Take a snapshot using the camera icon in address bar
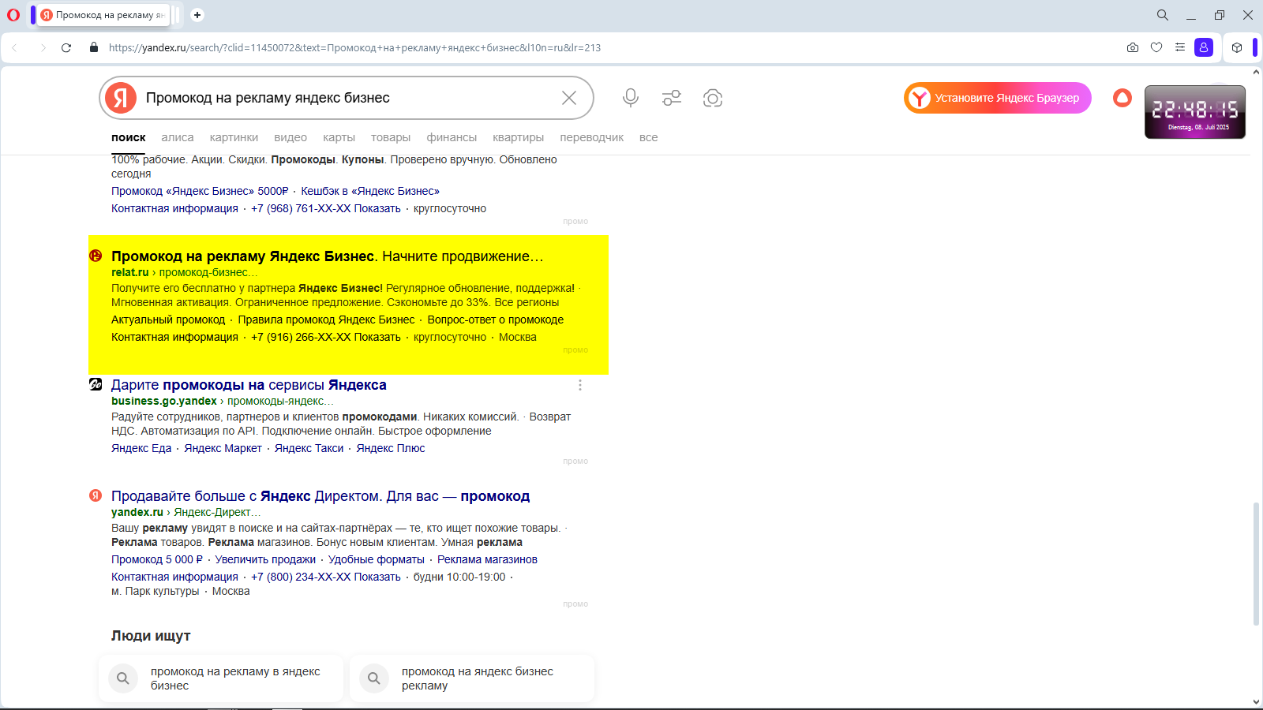 point(1133,47)
